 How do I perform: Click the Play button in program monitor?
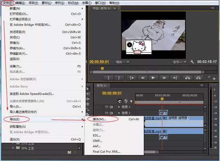(x=153, y=78)
